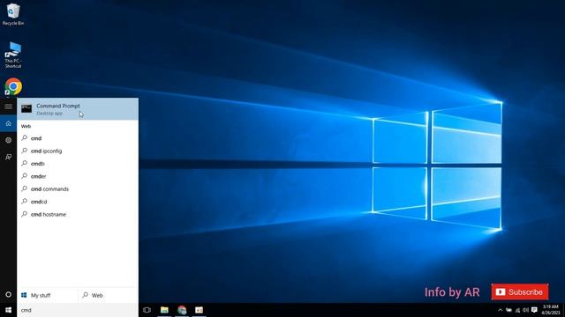
Task: Open the PowerPoint taskbar app
Action: (199, 310)
